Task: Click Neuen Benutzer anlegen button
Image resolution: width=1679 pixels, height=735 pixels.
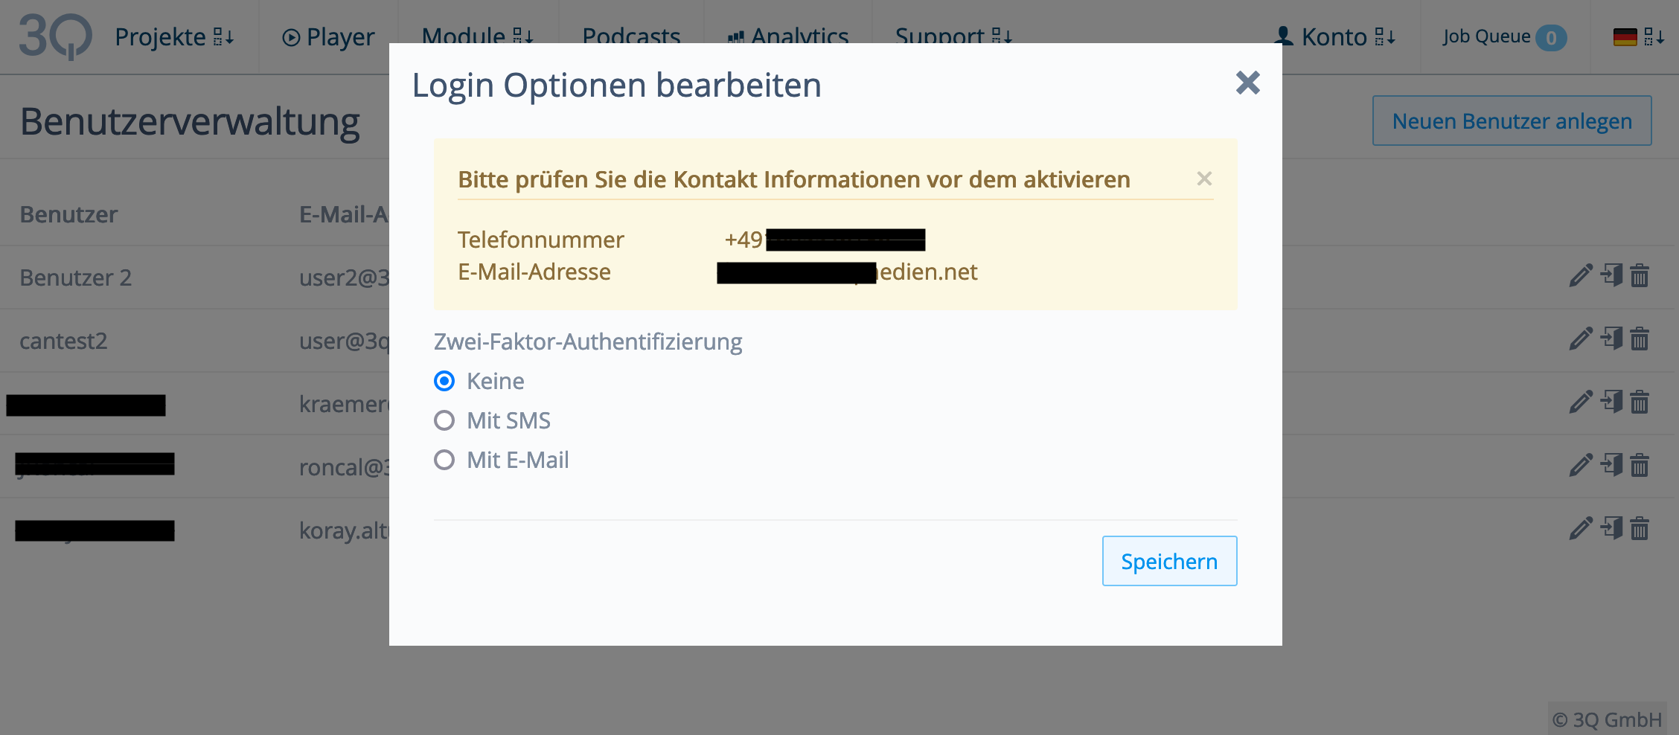Action: [x=1512, y=121]
